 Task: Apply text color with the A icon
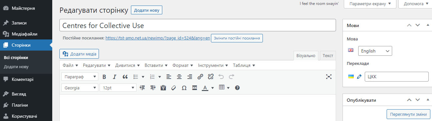[x=205, y=88]
